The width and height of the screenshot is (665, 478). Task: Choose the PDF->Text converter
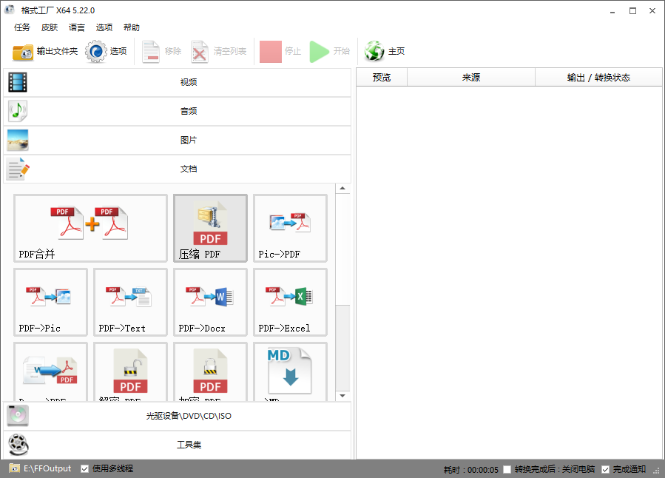pyautogui.click(x=130, y=302)
